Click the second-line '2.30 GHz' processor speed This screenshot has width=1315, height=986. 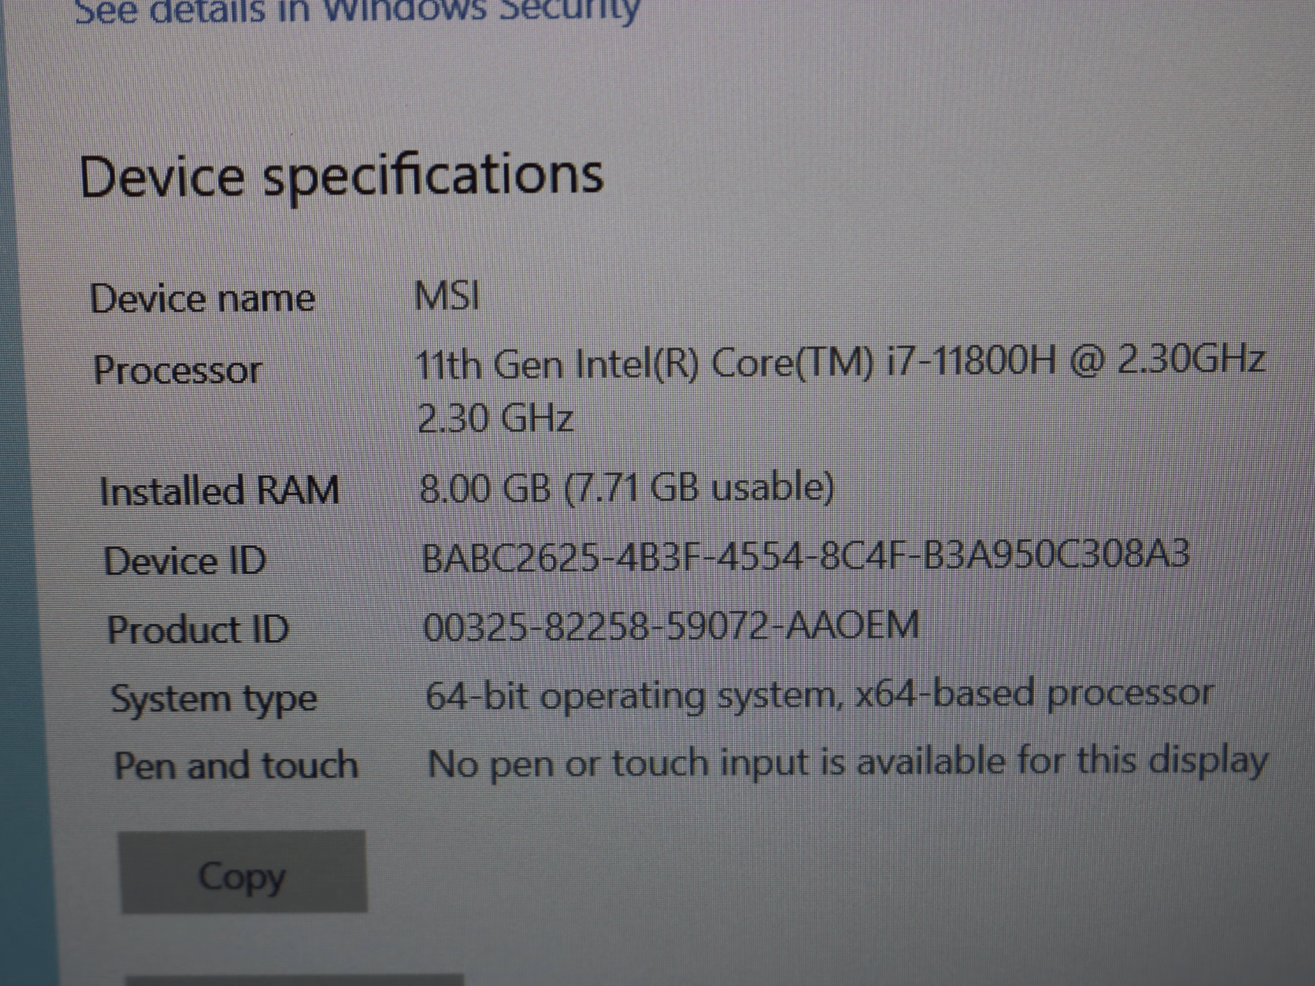(495, 419)
